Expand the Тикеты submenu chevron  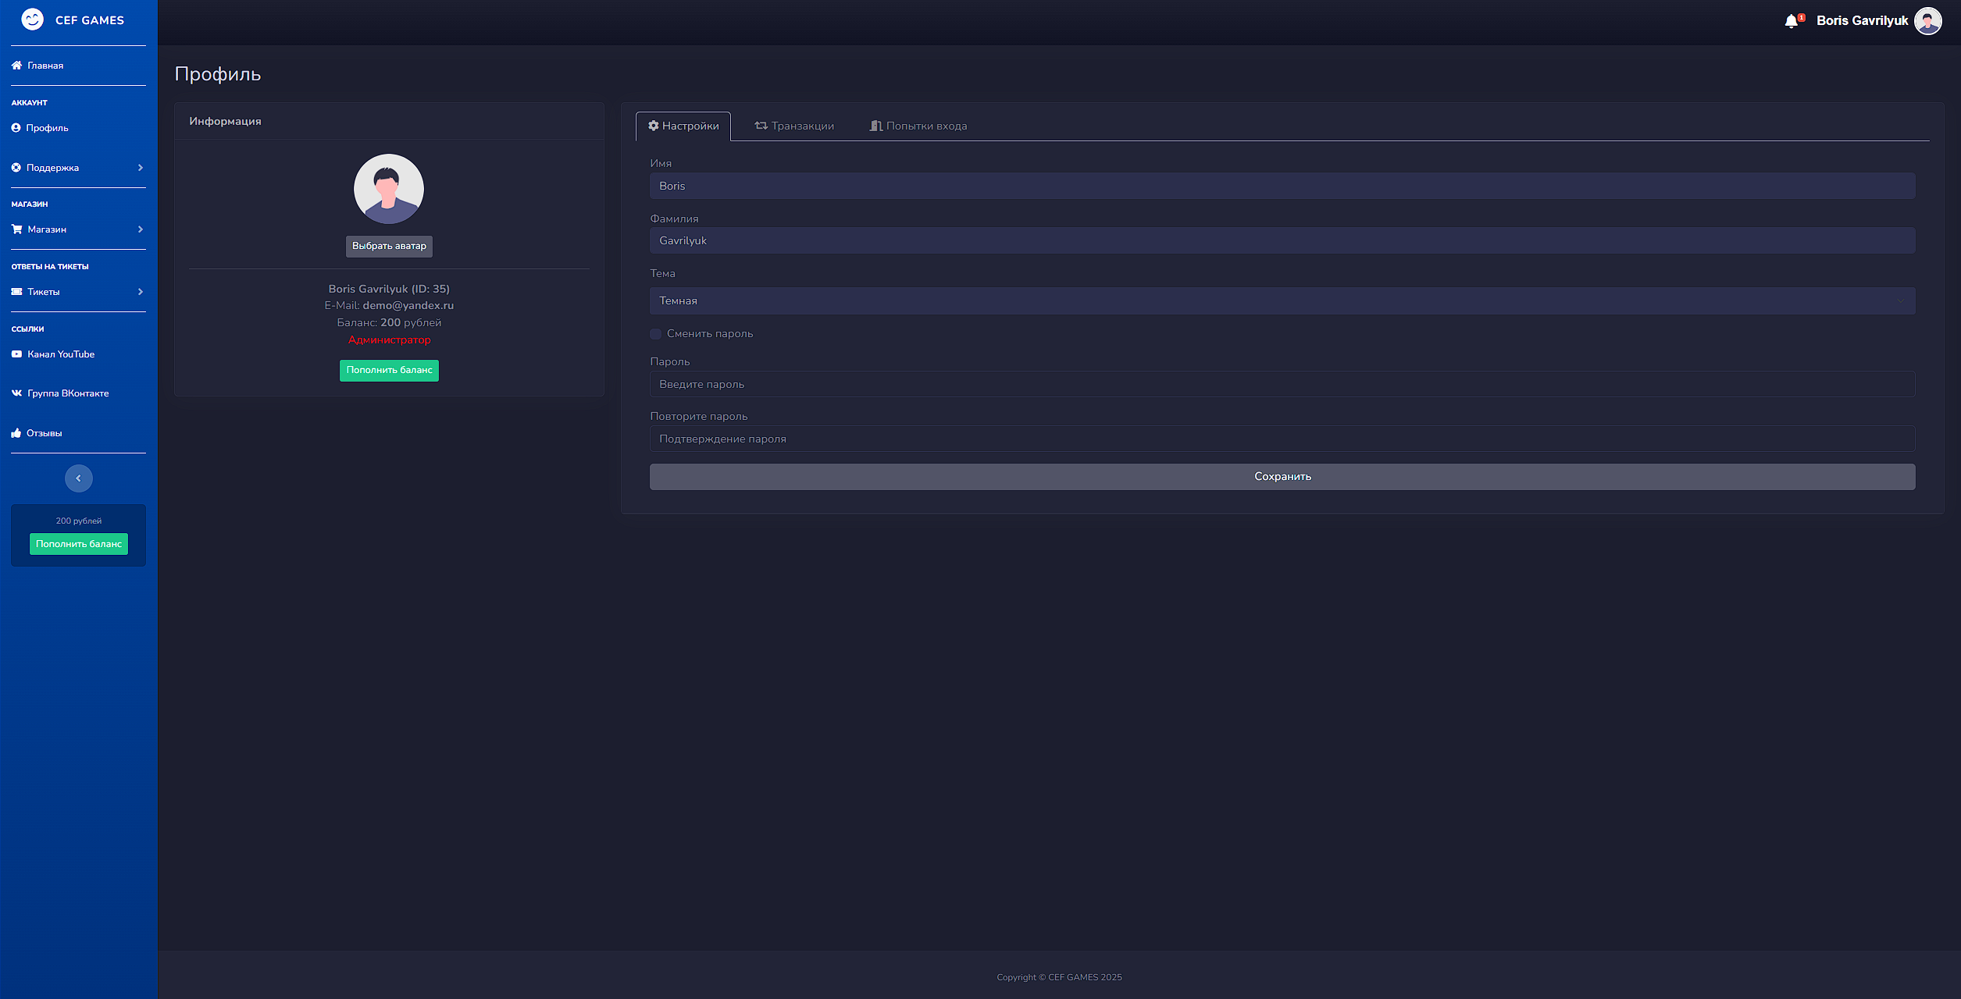click(141, 292)
